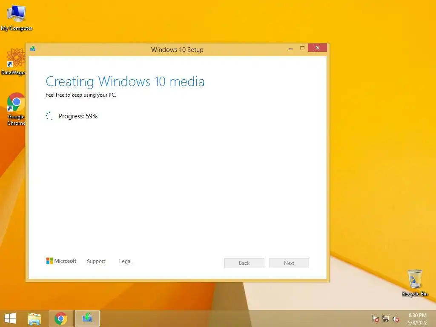Click the spinning progress indicator

click(x=49, y=116)
